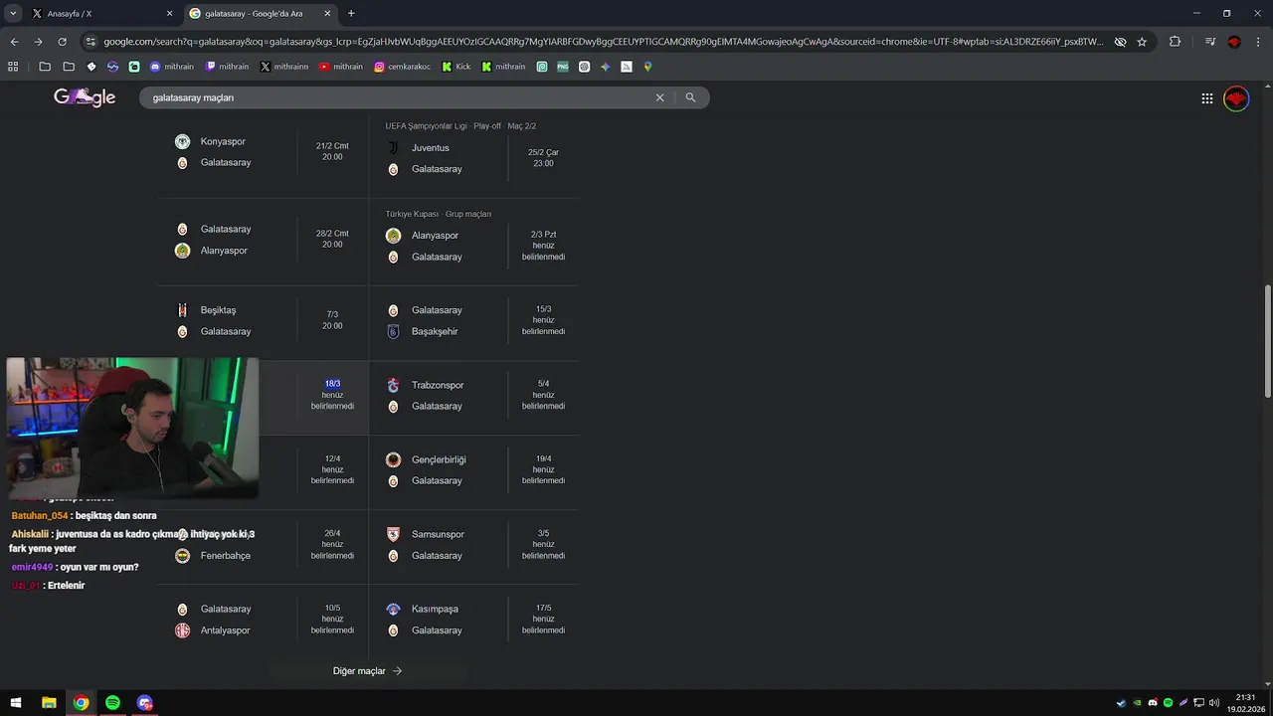Open the YouTube mithrain bookmark
The height and width of the screenshot is (716, 1273).
tap(341, 67)
